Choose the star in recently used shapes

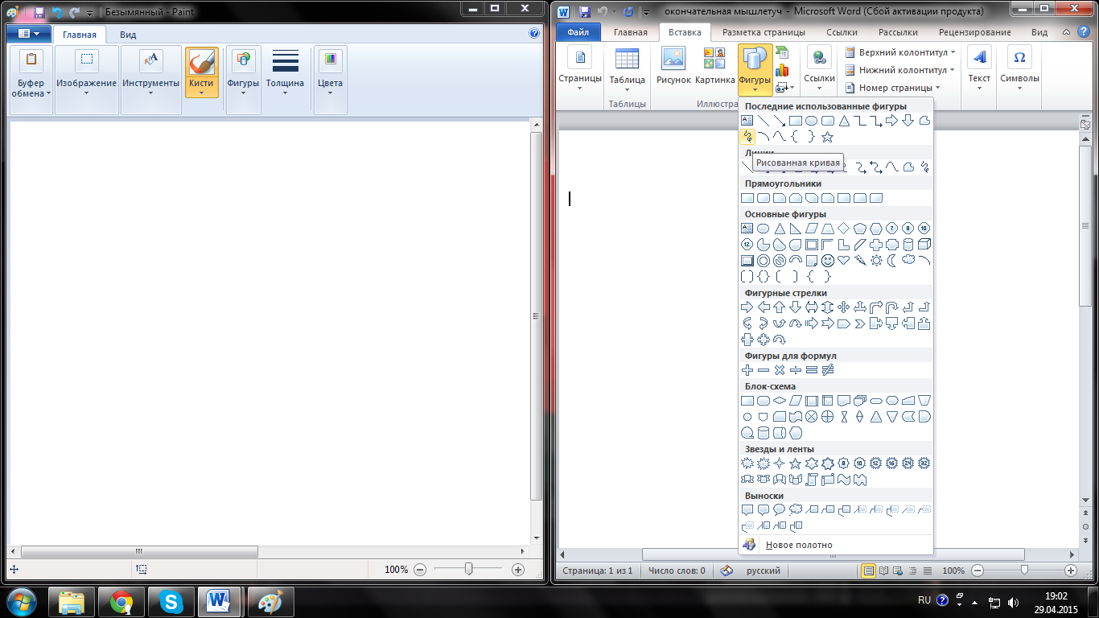click(828, 137)
